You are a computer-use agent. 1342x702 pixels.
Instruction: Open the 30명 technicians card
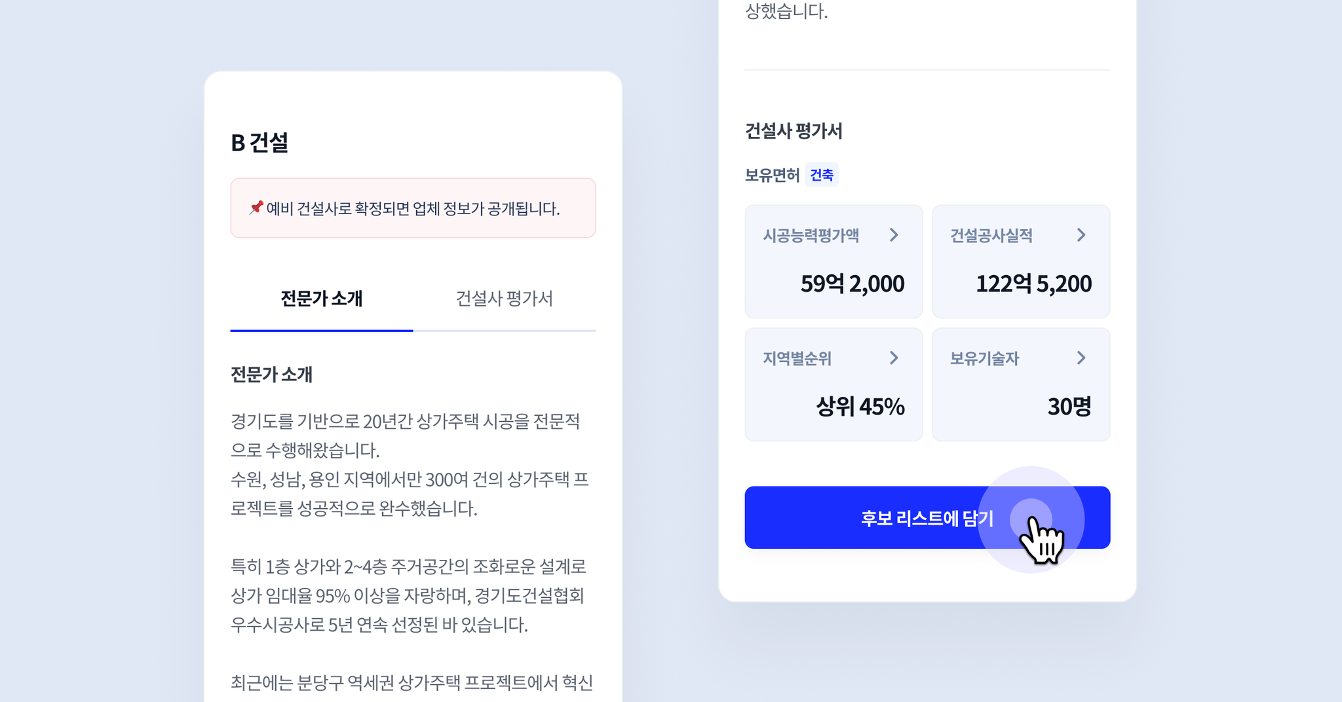1021,384
